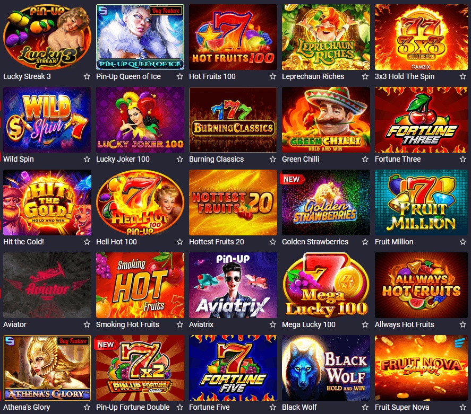Star the Burning Classics game
Viewport: 471px width, 414px height.
(x=272, y=159)
